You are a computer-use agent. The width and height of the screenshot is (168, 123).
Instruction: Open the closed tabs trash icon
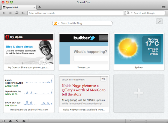coord(163,7)
